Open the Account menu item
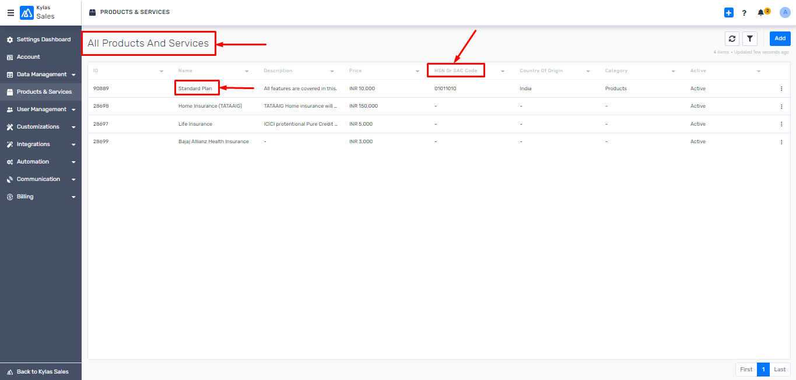The width and height of the screenshot is (796, 380). (41, 57)
